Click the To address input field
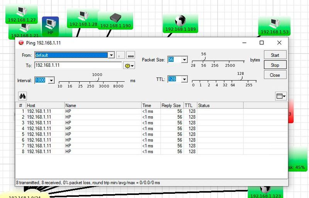Screen dimensions: 309x198 [78, 65]
